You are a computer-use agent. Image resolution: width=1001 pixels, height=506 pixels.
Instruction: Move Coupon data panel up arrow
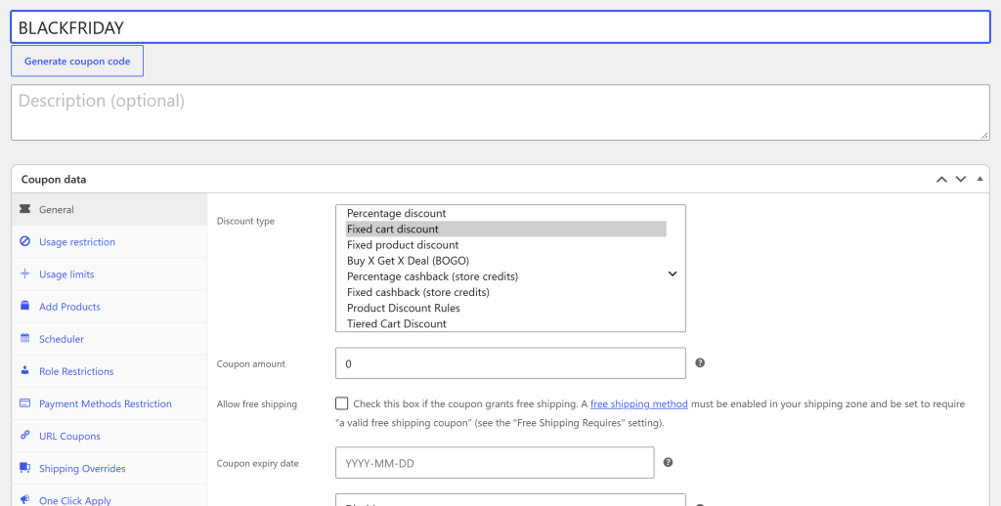coord(941,180)
